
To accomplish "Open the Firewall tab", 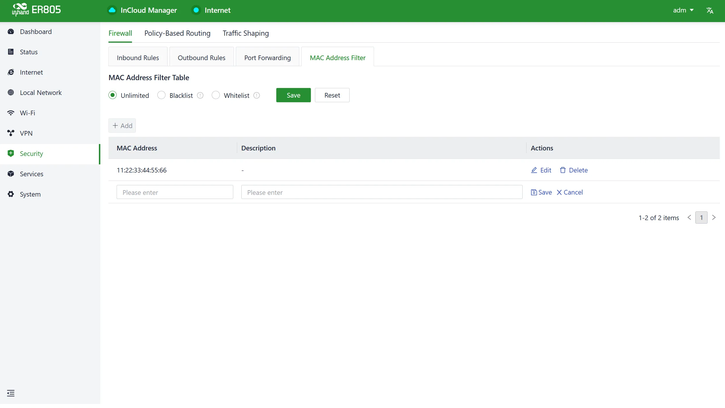I will coord(120,33).
